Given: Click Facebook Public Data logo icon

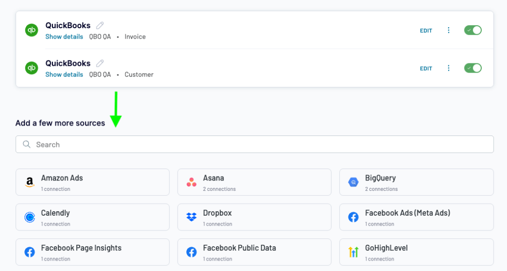Looking at the screenshot, I should point(192,252).
